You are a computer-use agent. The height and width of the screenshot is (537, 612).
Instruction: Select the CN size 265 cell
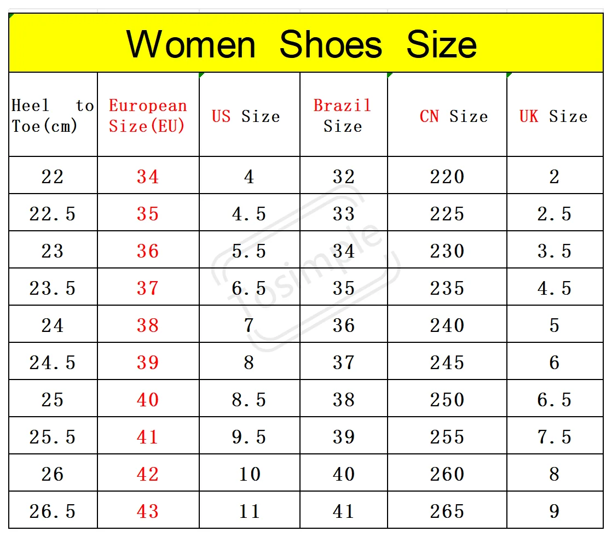pyautogui.click(x=447, y=511)
